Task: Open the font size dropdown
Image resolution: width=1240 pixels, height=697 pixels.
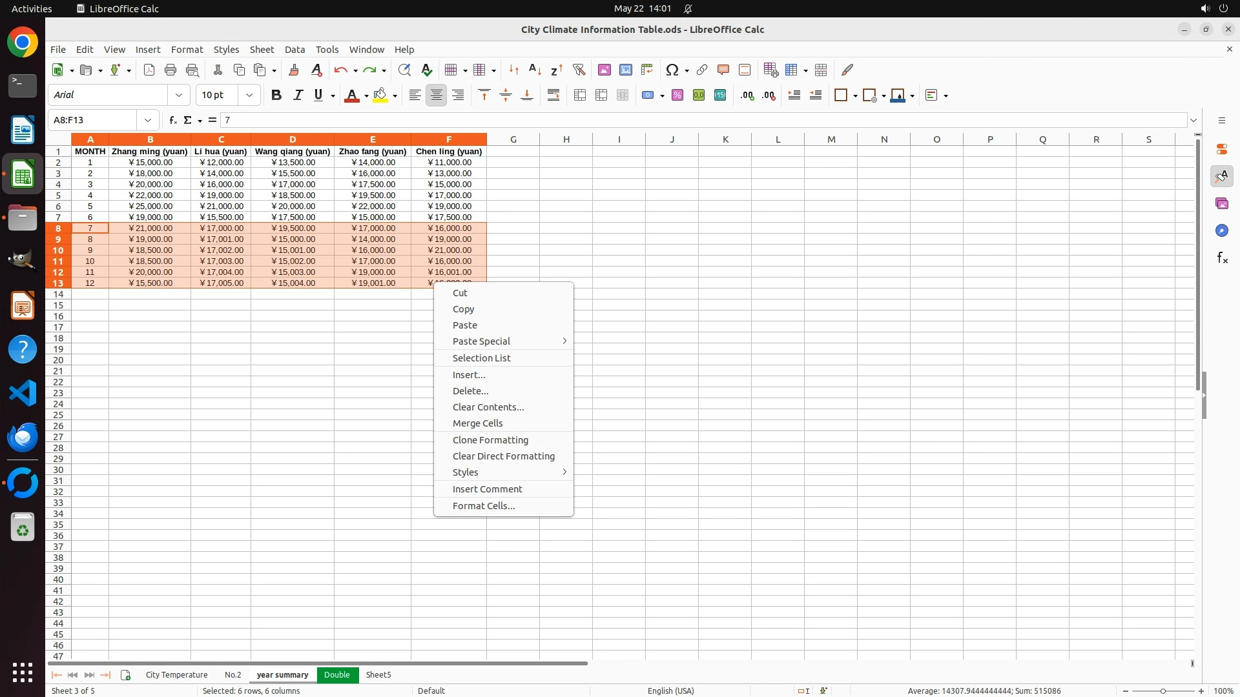Action: pyautogui.click(x=249, y=95)
